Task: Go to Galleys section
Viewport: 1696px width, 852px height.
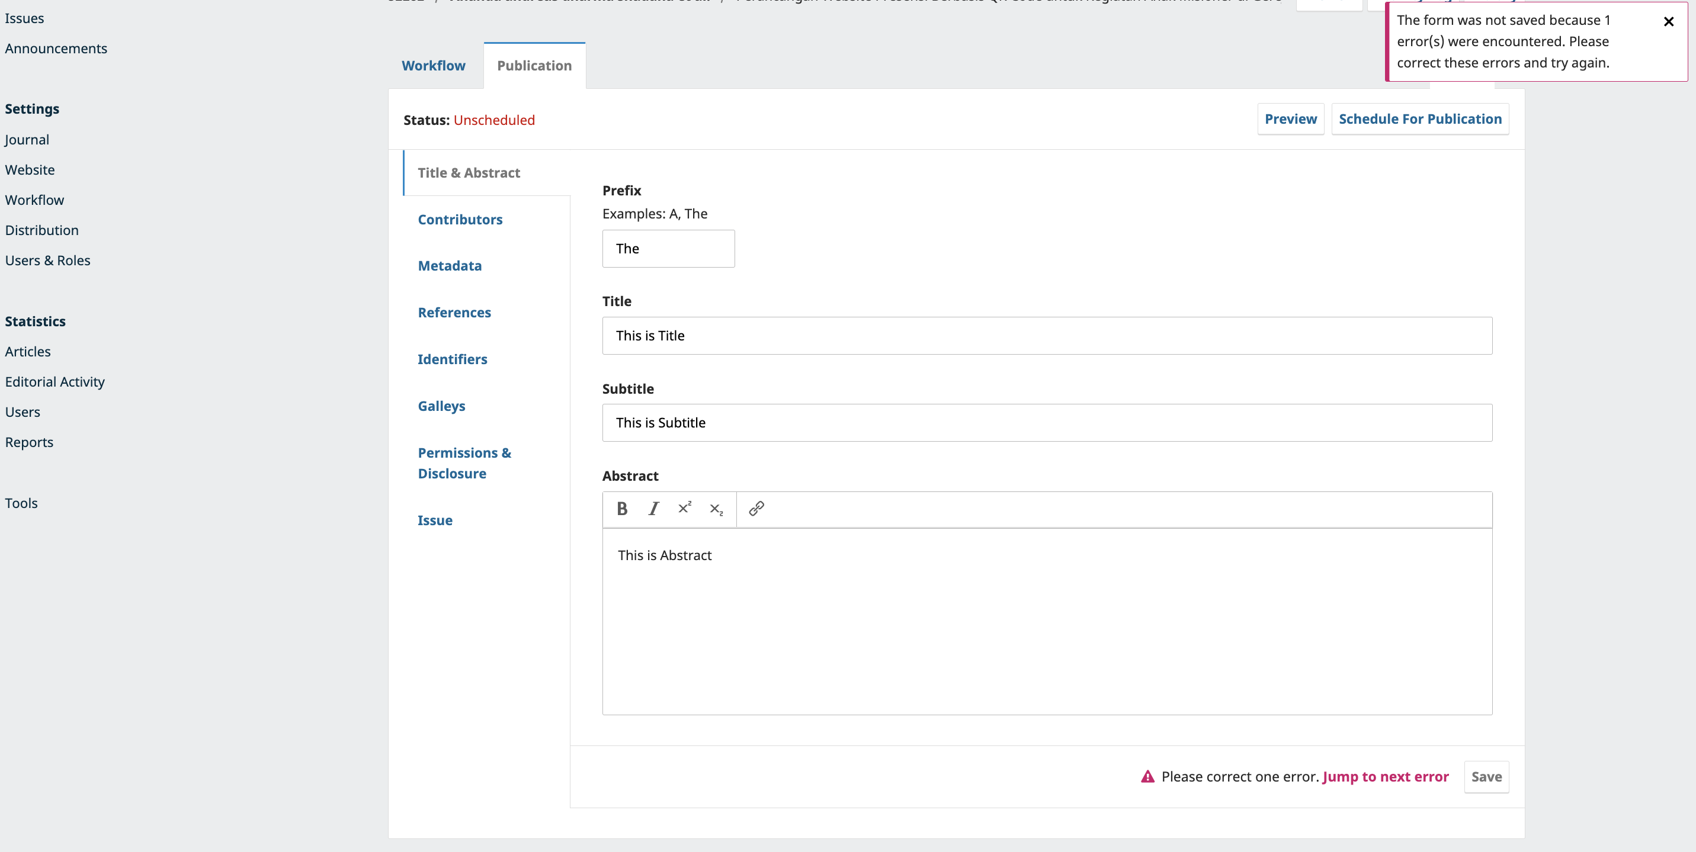Action: (x=441, y=406)
